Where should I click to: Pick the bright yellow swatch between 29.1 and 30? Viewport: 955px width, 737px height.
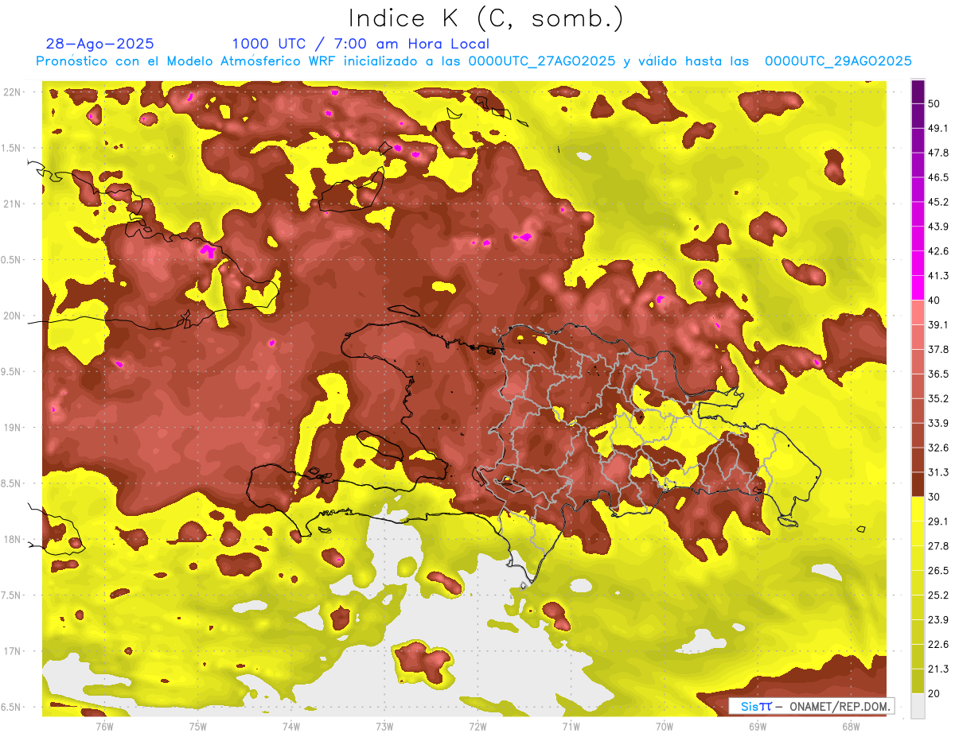tap(918, 509)
